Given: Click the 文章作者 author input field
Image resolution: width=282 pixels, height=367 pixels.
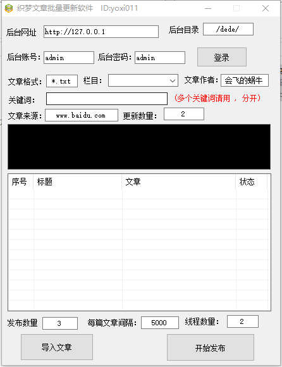Looking at the screenshot, I should pos(244,80).
